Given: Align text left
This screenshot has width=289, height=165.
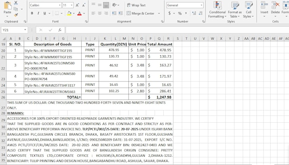Looking at the screenshot, I should pos(93,13).
